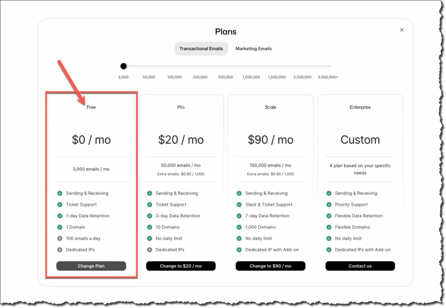This screenshot has height=308, width=446.
Task: Click the Plans dialog heading
Action: 226,31
